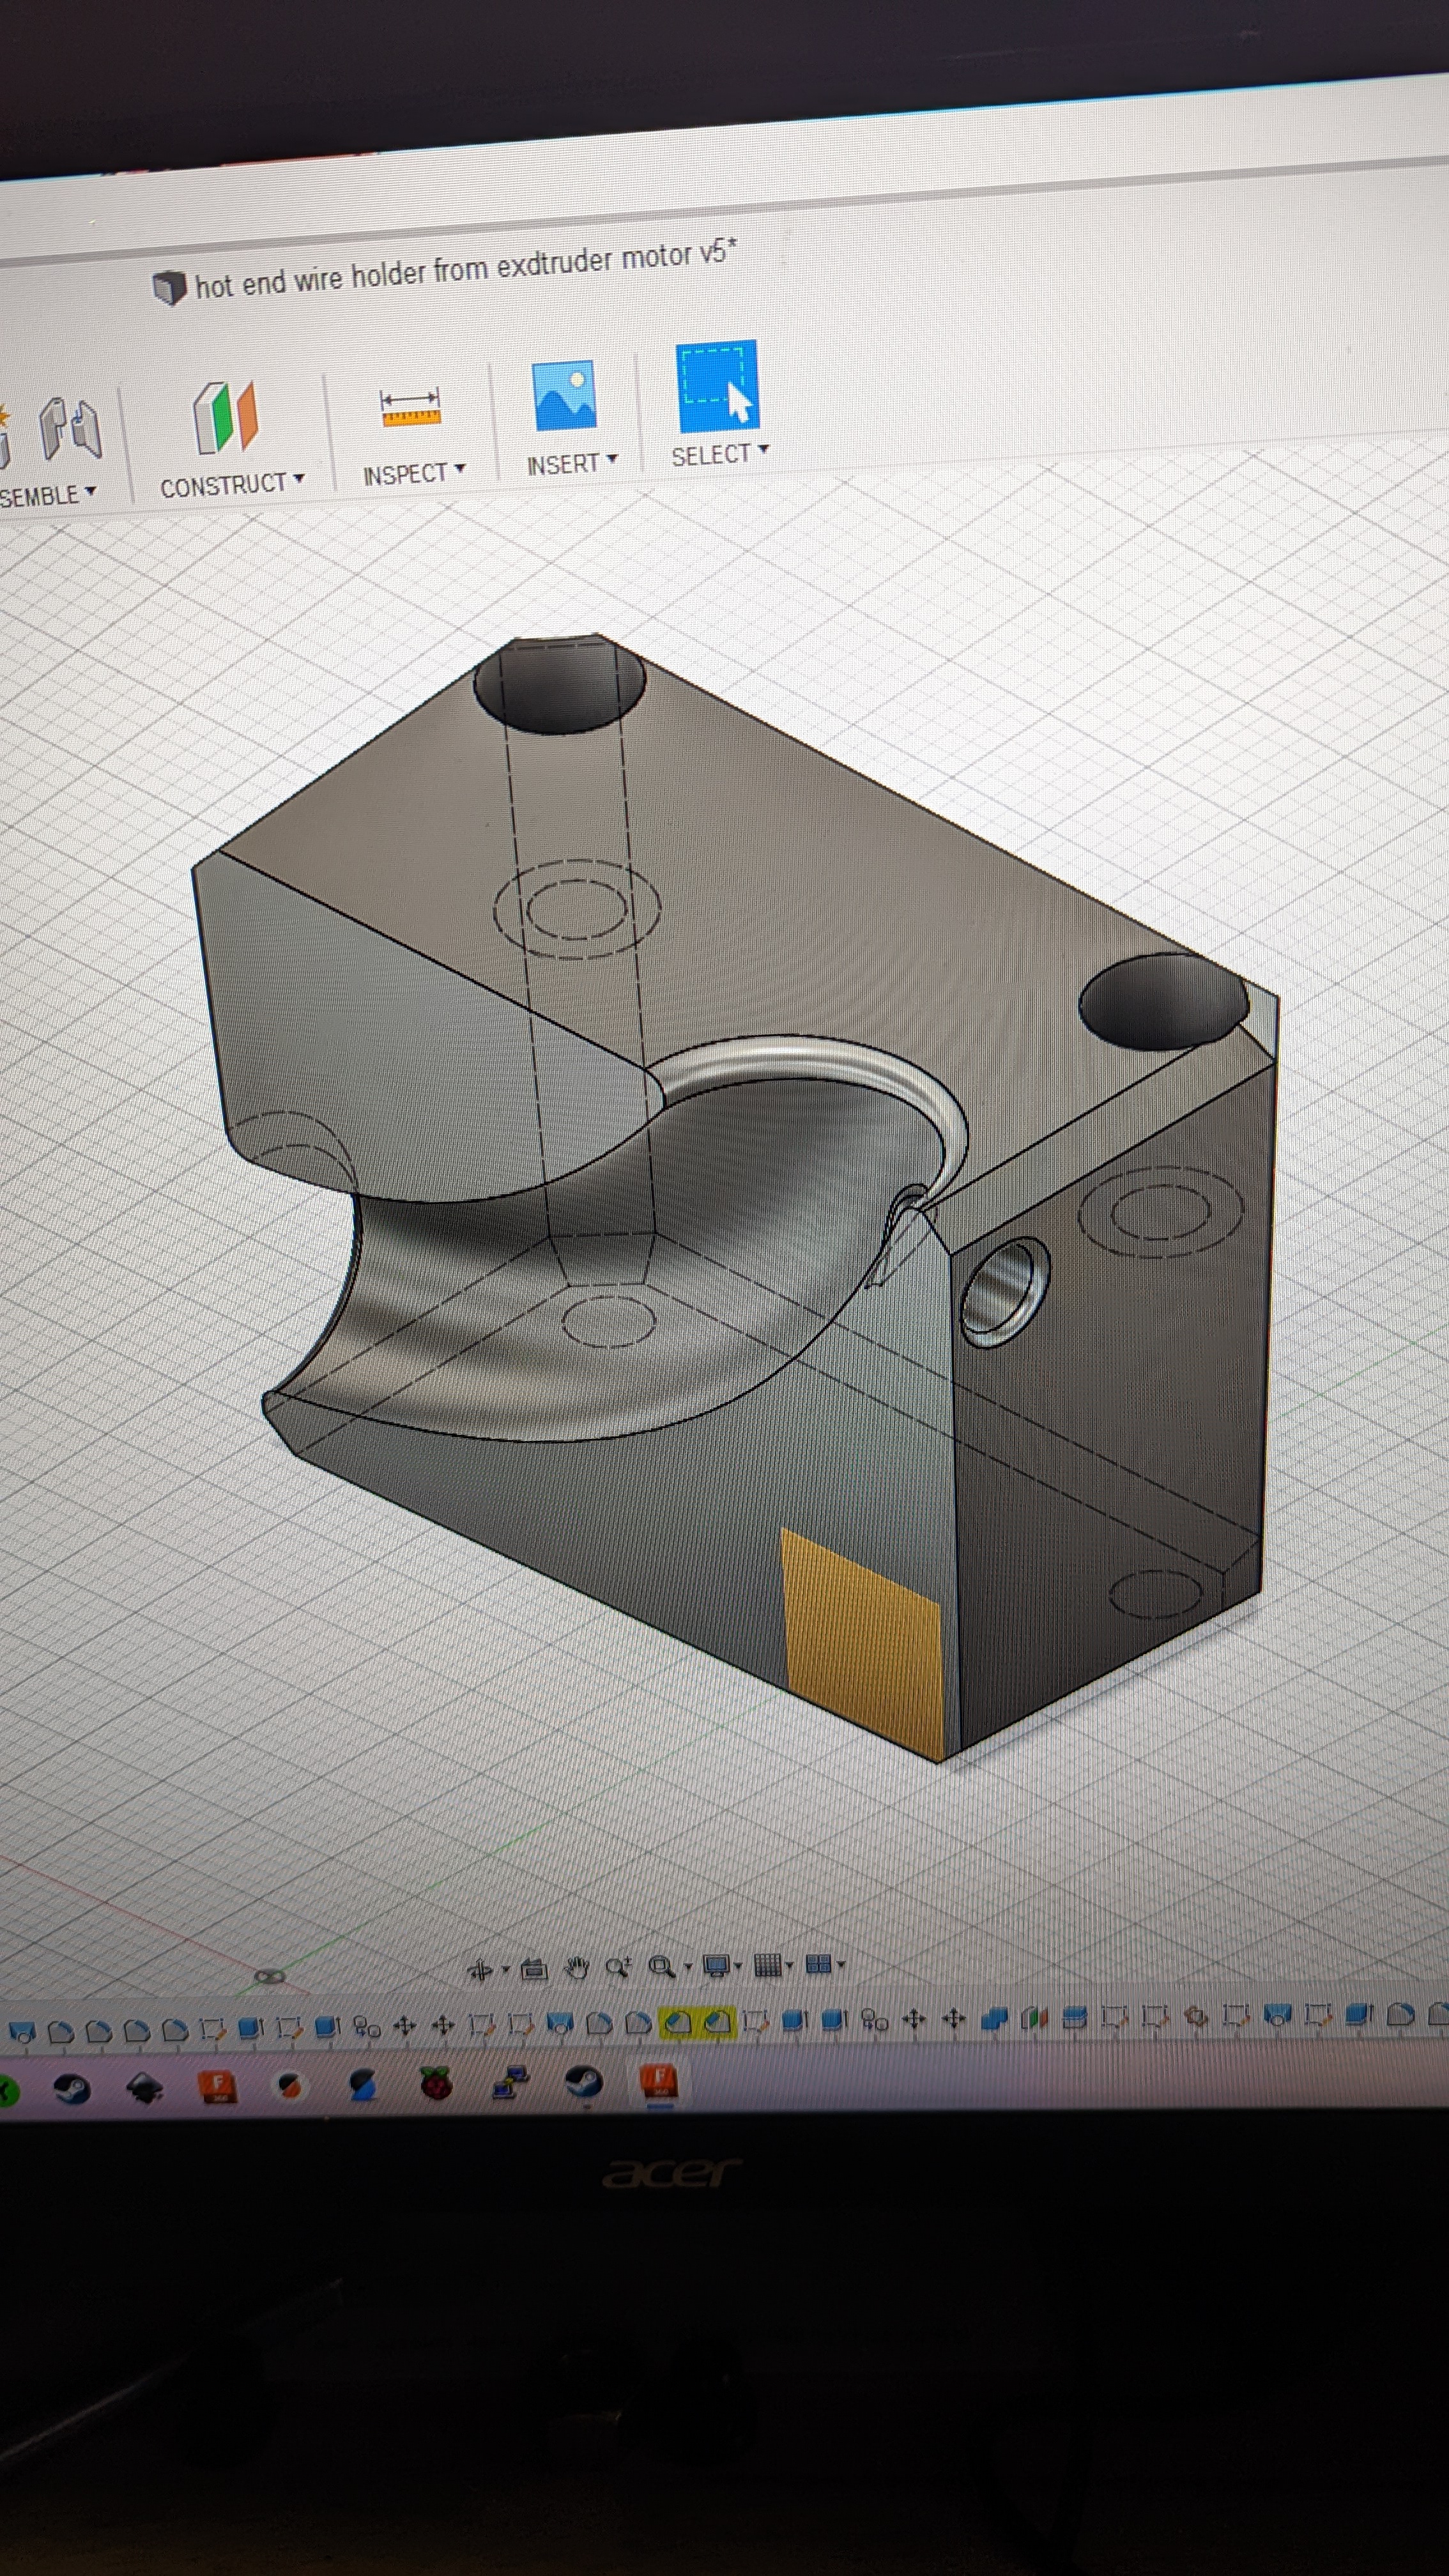Viewport: 1449px width, 2576px height.
Task: Select the Zoom magnifier tool
Action: pyautogui.click(x=618, y=1967)
